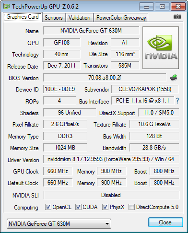Select the Graphics Card tab
Screen dimensions: 188x233
coord(23,17)
